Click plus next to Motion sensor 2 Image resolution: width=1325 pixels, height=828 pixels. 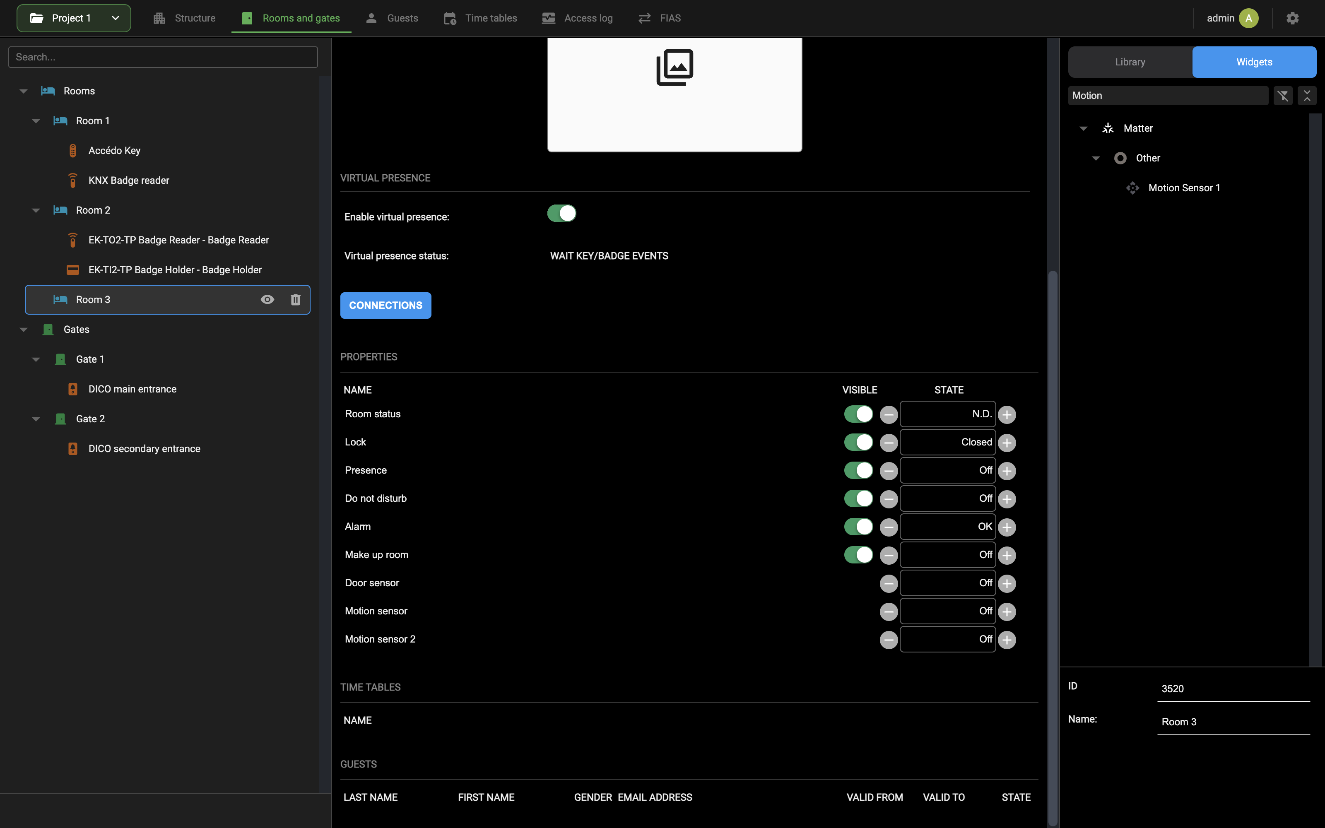(1007, 640)
